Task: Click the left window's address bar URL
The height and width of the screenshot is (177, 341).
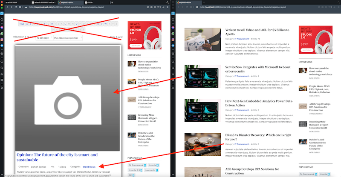Action: (x=66, y=7)
